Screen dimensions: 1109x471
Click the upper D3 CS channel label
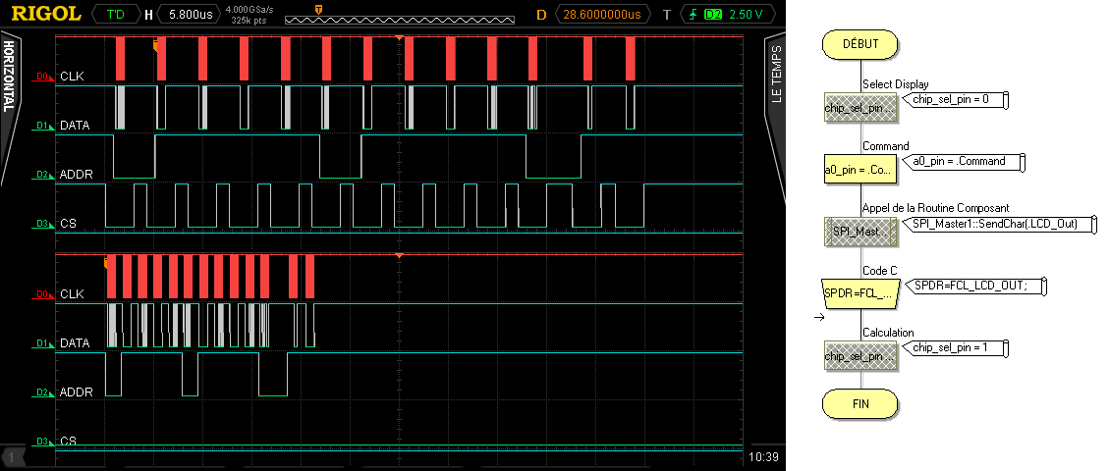[54, 224]
